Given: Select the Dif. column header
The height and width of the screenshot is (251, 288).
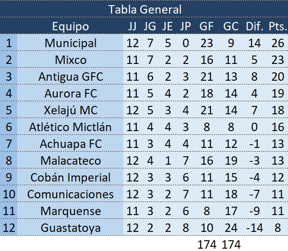Looking at the screenshot, I should point(255,26).
